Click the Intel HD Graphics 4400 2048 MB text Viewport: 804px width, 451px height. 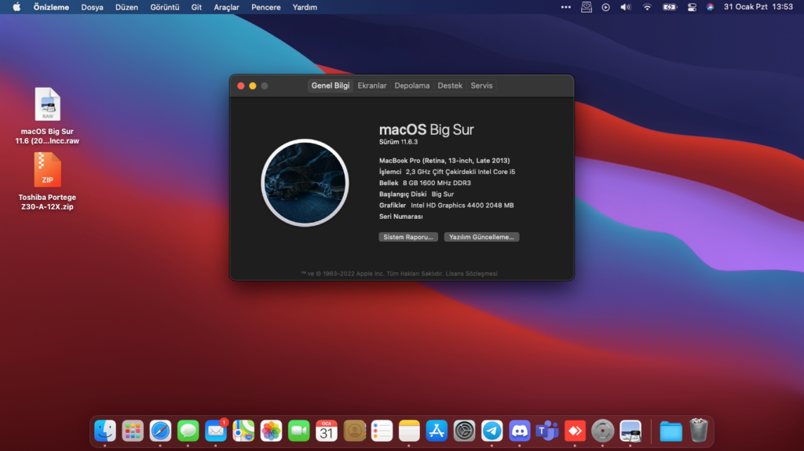[x=462, y=205]
